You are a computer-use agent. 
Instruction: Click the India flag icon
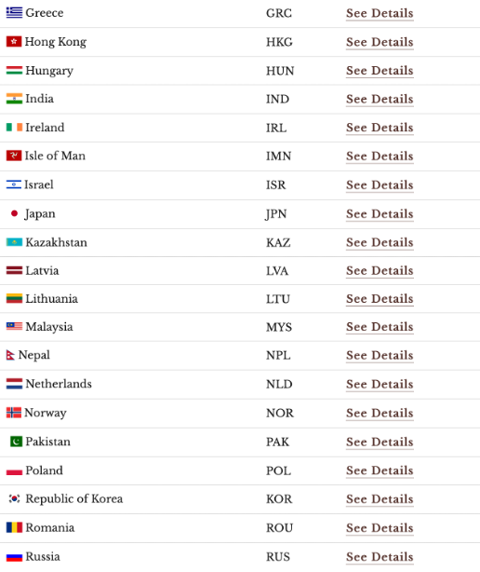(14, 99)
